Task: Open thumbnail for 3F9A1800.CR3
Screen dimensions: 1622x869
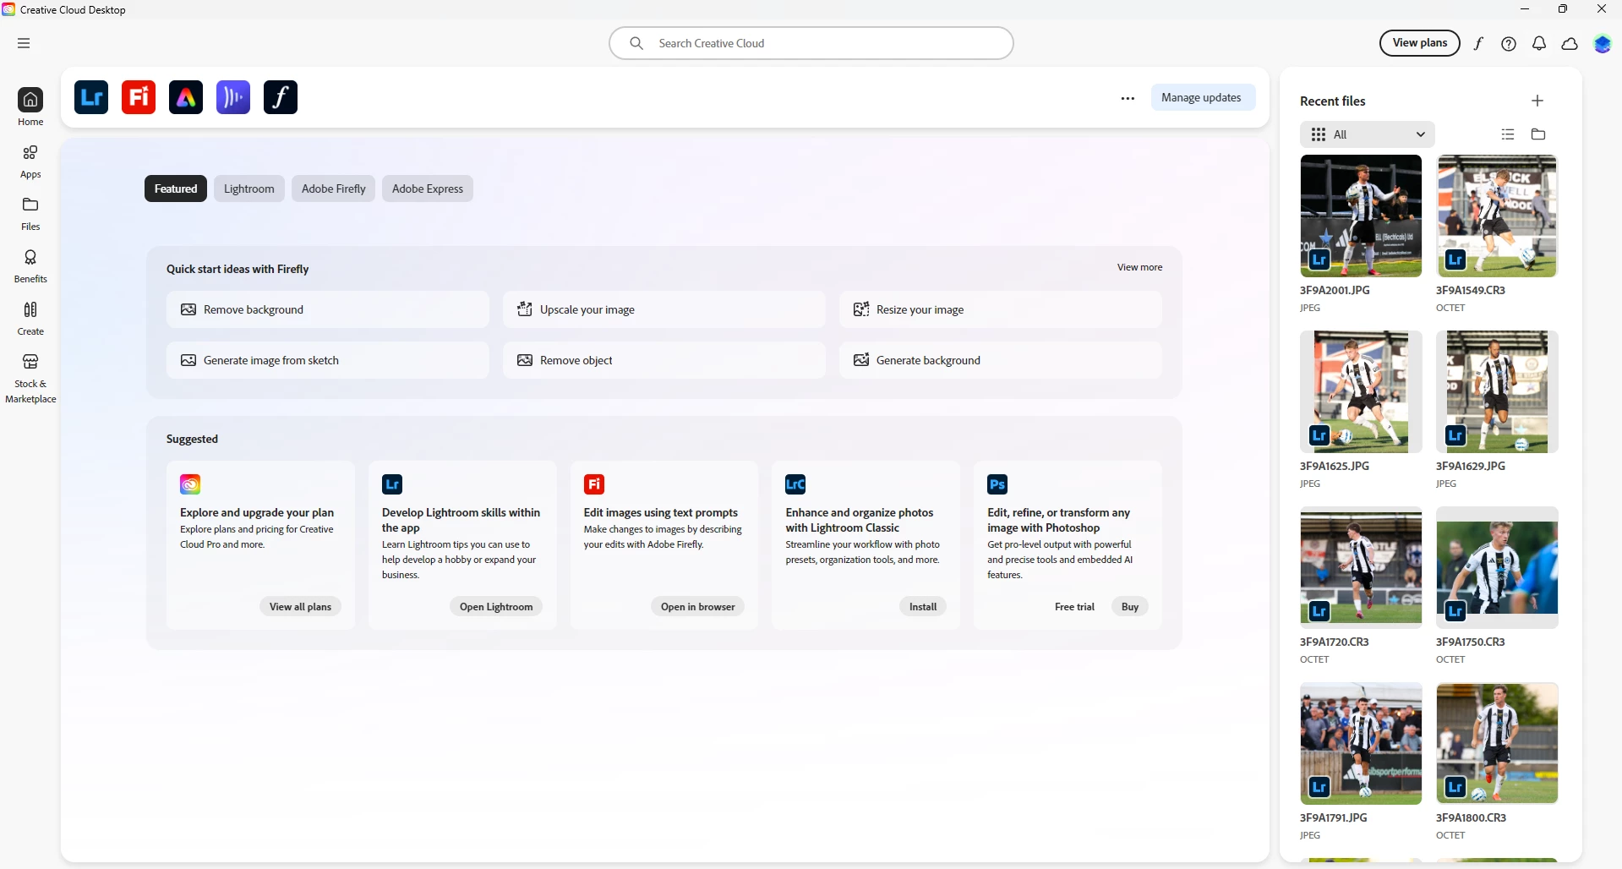Action: point(1497,743)
